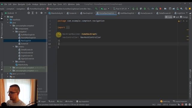Open Project panel gear options
The width and height of the screenshot is (192, 108).
click(41, 13)
